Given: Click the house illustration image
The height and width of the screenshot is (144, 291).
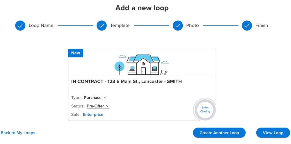Looking at the screenshot, I should click(143, 65).
